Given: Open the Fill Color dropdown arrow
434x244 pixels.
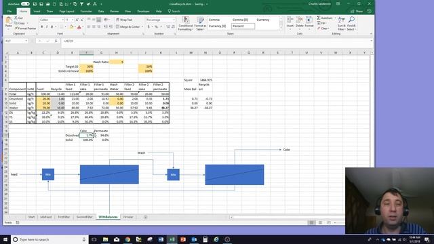Looking at the screenshot, I should tap(75, 27).
